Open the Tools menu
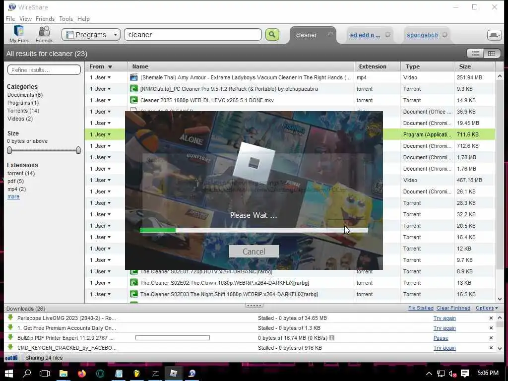The image size is (508, 381). click(66, 19)
